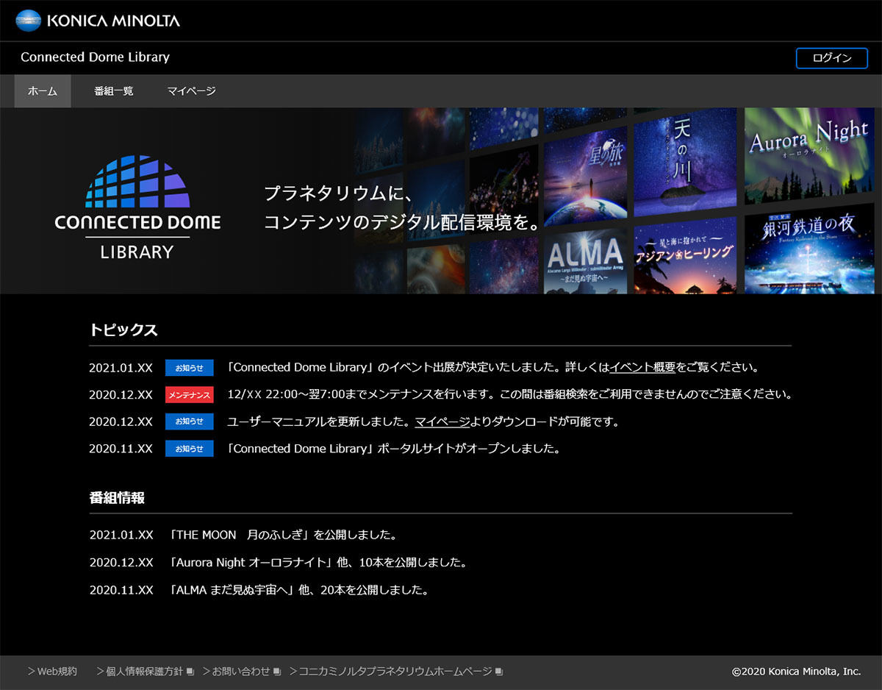Open external link icon beside お問い合わせ
This screenshot has height=690, width=882.
pyautogui.click(x=277, y=672)
